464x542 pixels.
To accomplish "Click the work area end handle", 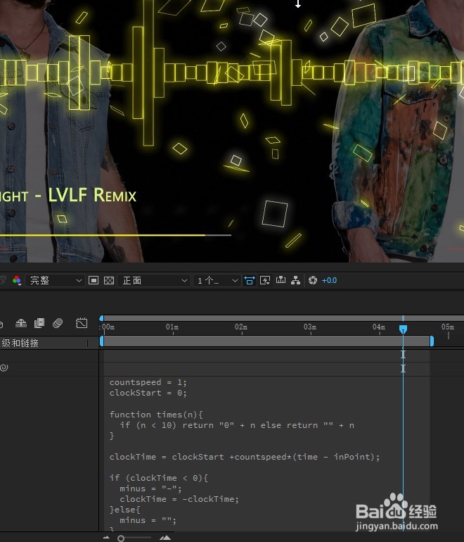I will [x=432, y=341].
